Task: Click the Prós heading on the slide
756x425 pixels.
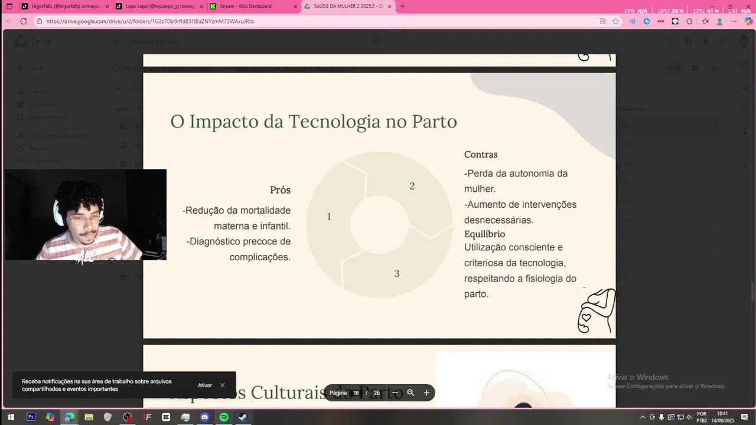Action: tap(280, 190)
